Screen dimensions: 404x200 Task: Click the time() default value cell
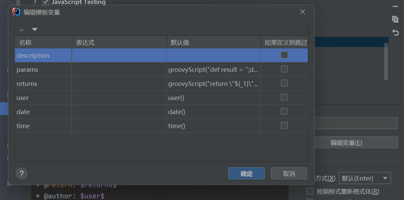pos(213,126)
